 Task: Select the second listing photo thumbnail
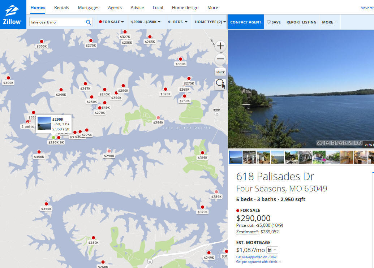click(x=249, y=157)
